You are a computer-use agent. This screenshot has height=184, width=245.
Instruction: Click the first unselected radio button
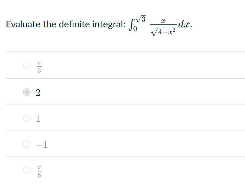(x=27, y=65)
